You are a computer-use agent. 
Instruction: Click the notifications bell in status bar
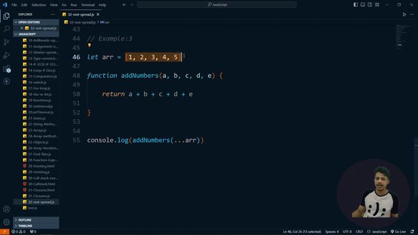tap(412, 232)
